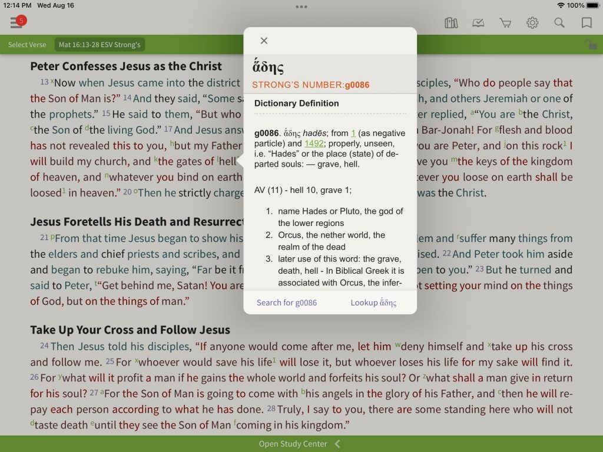Tap verse number 21
The image size is (603, 452).
(x=44, y=237)
